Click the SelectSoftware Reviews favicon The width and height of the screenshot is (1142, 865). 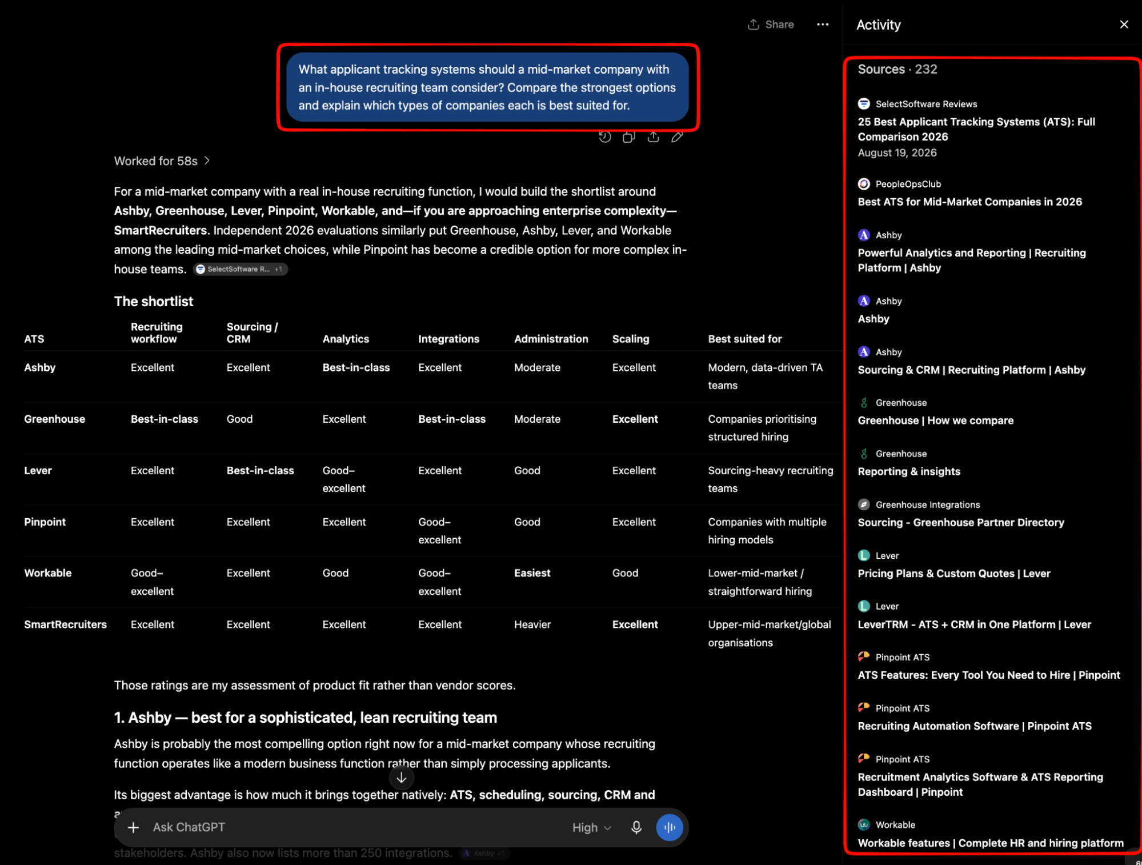coord(863,103)
